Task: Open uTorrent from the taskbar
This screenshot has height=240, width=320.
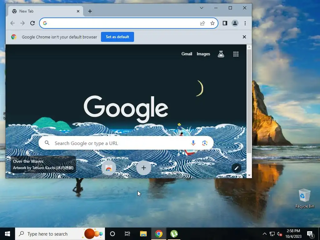Action: point(174,234)
